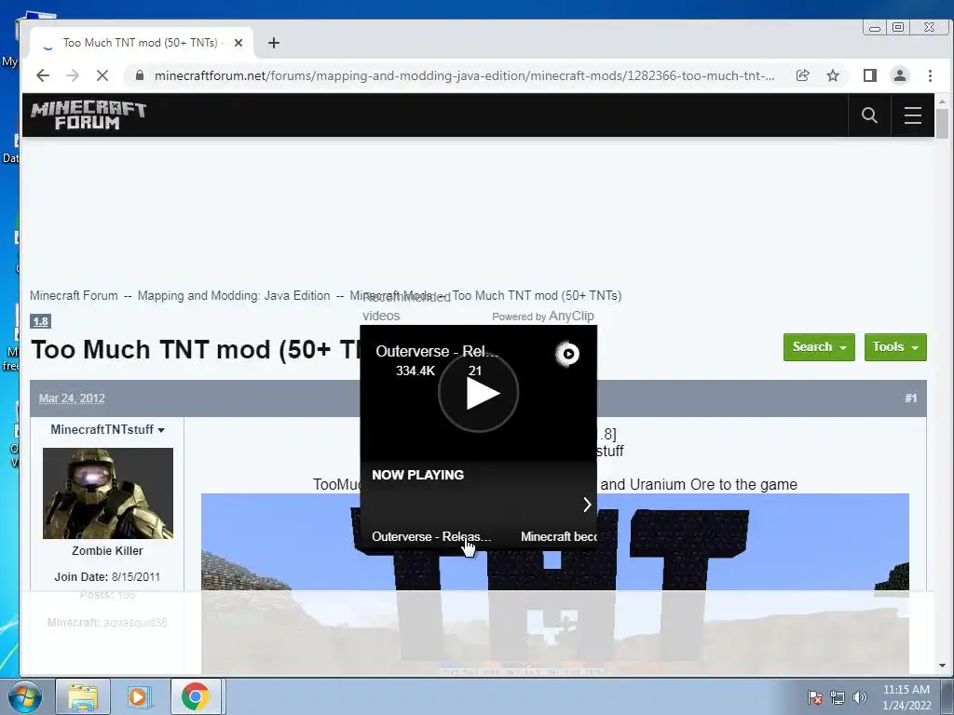Open Mapping and Modding: Java Edition breadcrumb
This screenshot has width=954, height=715.
(x=234, y=295)
